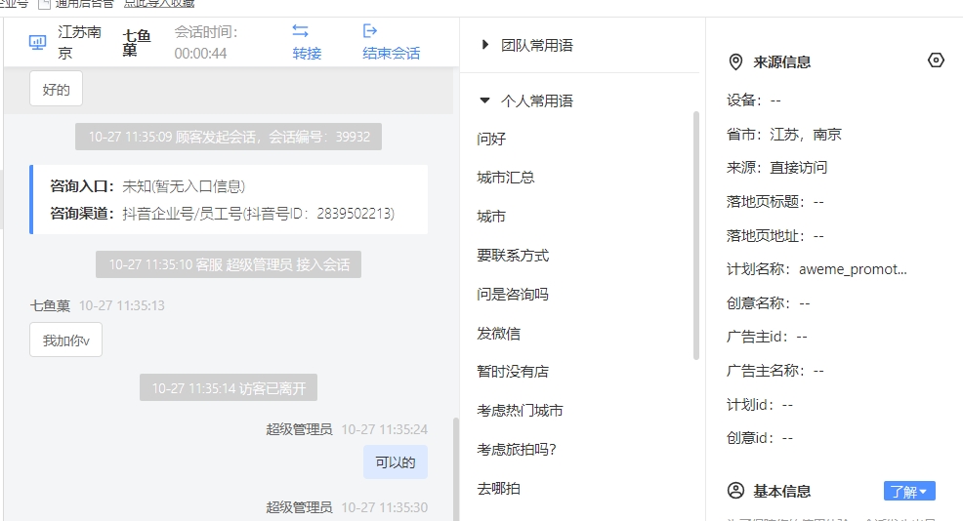Viewport: 963px width, 521px height.
Task: Select the 城市汇总 quick phrase
Action: [x=506, y=178]
